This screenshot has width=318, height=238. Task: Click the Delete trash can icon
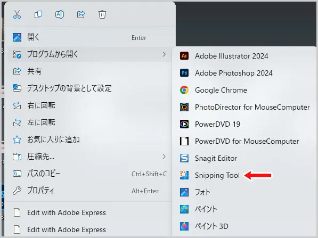(x=102, y=14)
